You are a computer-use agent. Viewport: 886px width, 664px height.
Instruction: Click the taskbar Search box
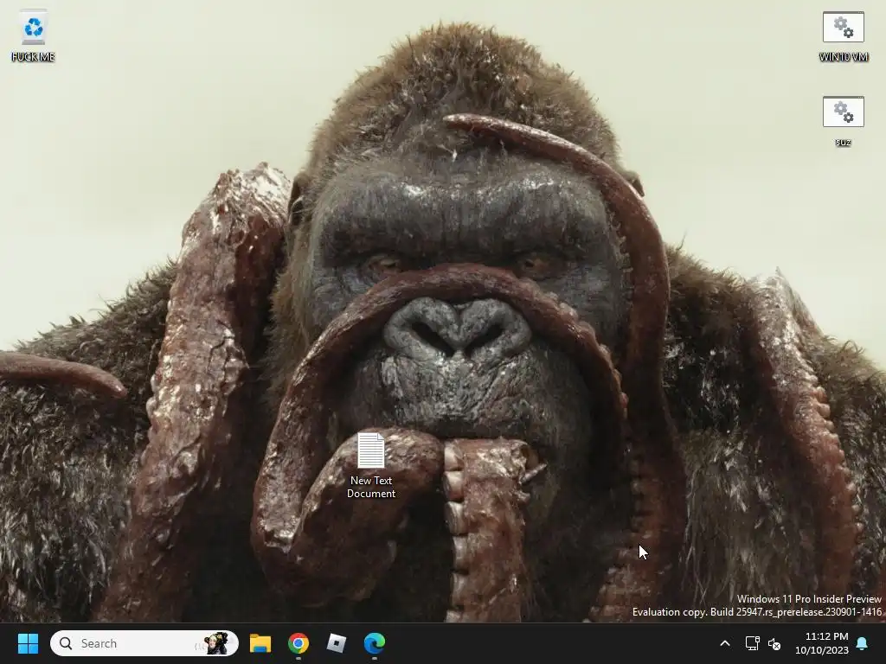[x=144, y=643]
